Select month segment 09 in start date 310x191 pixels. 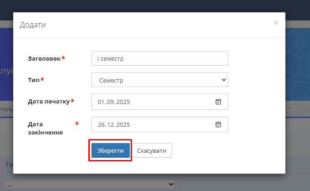pyautogui.click(x=110, y=102)
